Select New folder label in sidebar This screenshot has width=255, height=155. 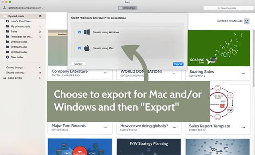click(17, 57)
